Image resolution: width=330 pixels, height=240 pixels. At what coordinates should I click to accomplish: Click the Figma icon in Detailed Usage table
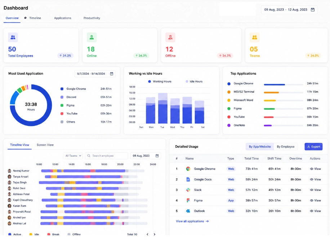point(188,200)
